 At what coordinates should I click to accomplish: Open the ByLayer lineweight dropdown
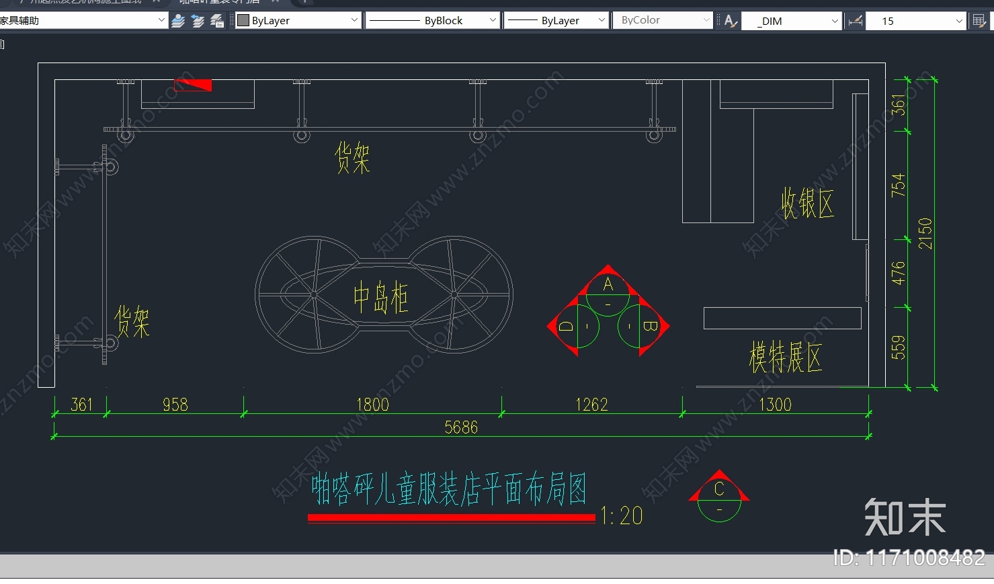556,21
